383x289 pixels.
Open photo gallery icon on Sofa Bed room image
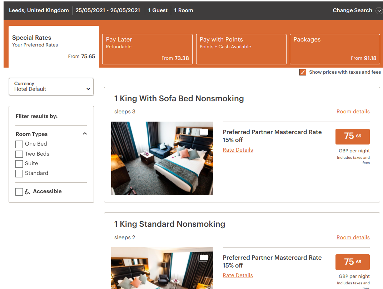(x=203, y=132)
